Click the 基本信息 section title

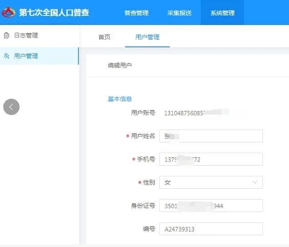tap(120, 99)
